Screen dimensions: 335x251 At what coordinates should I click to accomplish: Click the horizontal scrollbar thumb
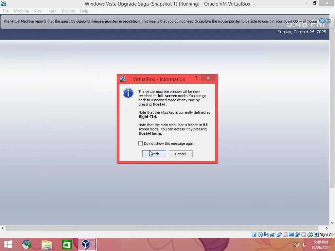(162, 228)
